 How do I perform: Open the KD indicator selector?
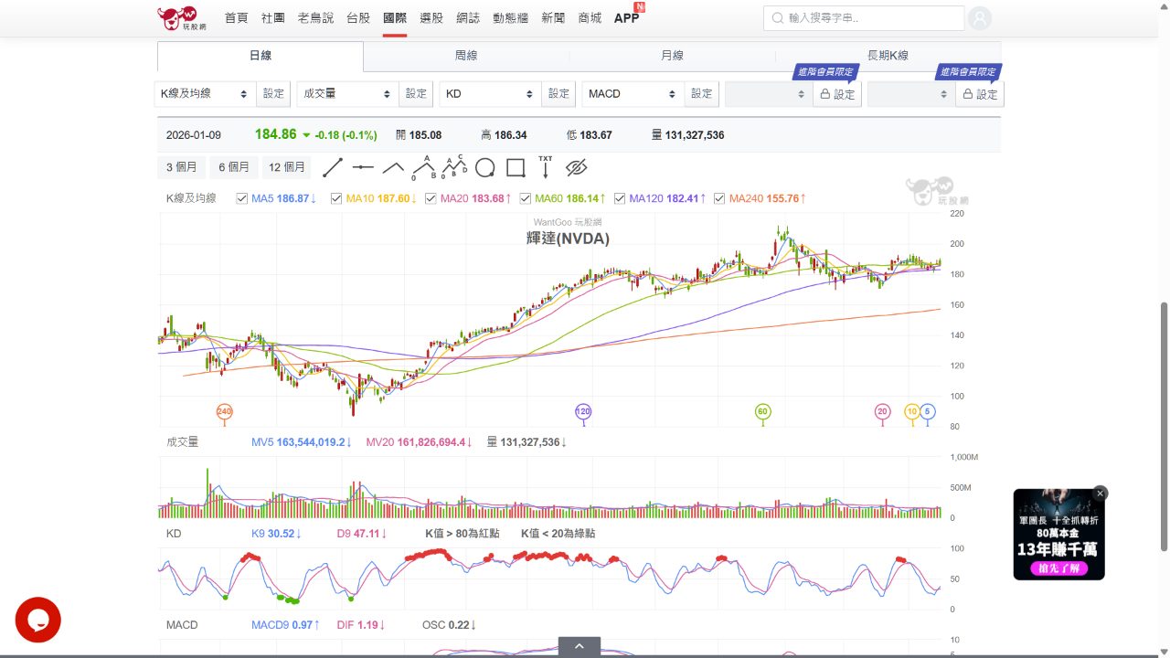tap(489, 93)
